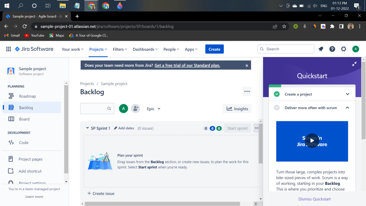The height and width of the screenshot is (206, 366).
Task: Mark Deliver more often with scrum as complete
Action: pyautogui.click(x=276, y=108)
